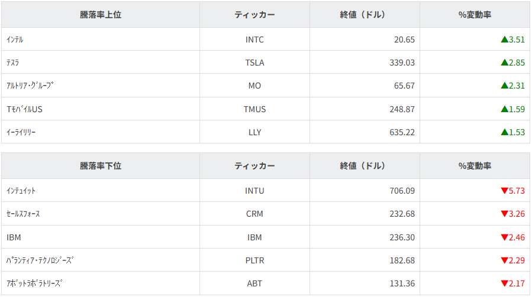This screenshot has width=532, height=297.
Task: Click the green up arrow in TMUS row
Action: point(504,109)
